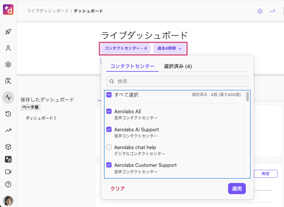
Task: Click the 検索 search input field
Action: pos(177,81)
